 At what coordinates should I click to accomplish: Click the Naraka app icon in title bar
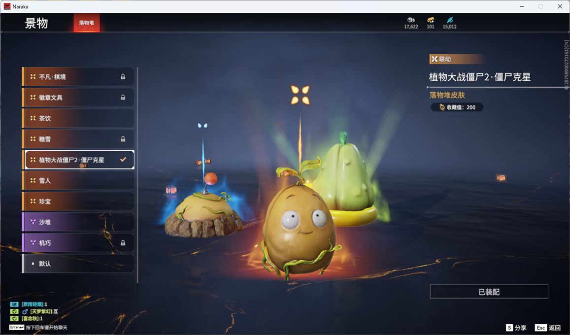tap(7, 6)
